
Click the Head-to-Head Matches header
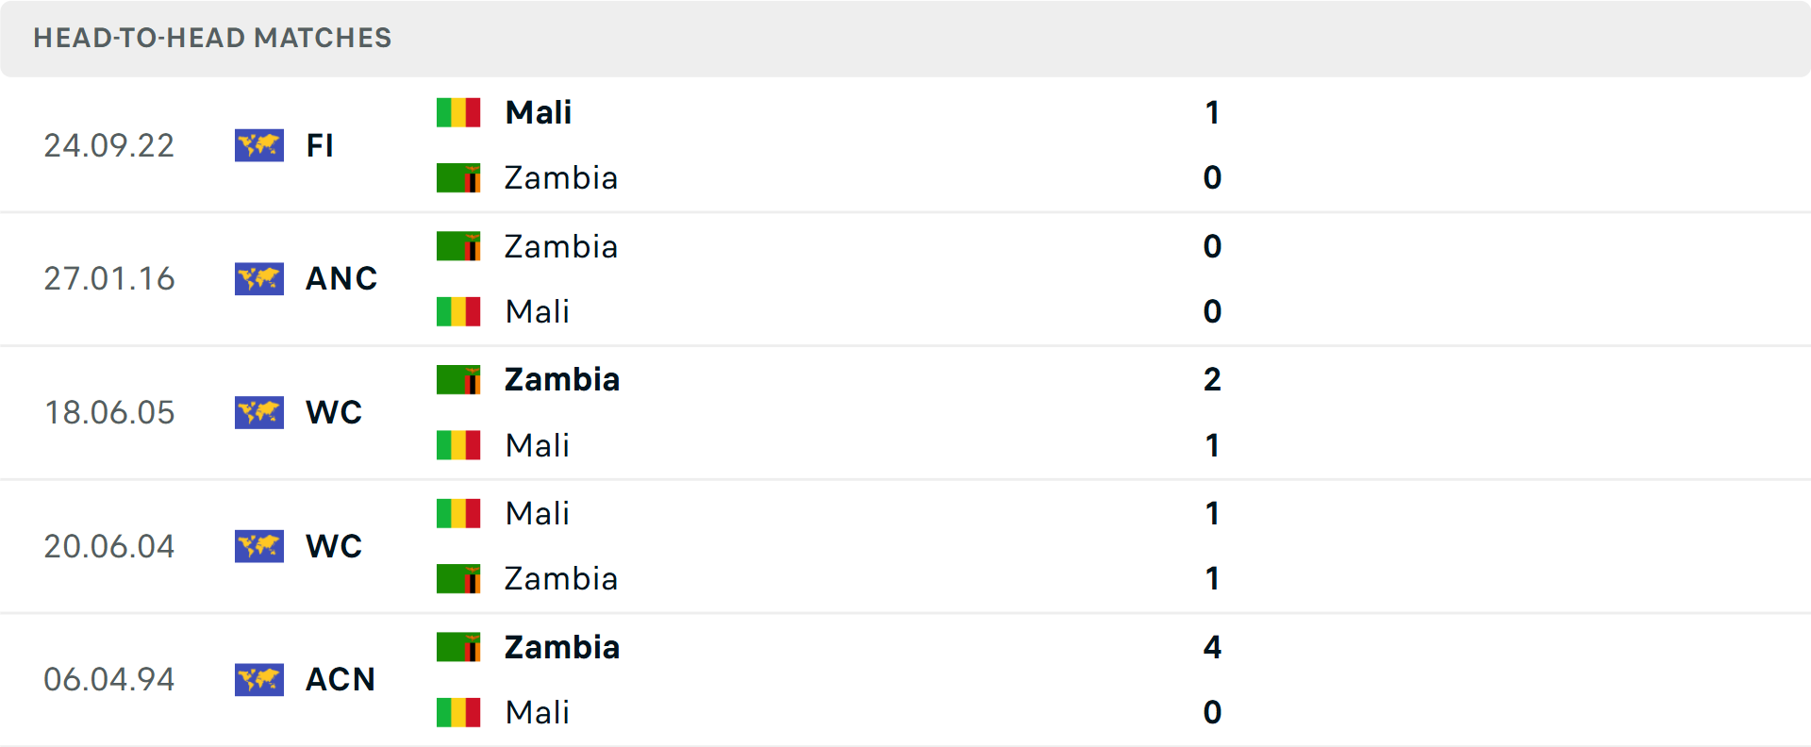(x=212, y=38)
